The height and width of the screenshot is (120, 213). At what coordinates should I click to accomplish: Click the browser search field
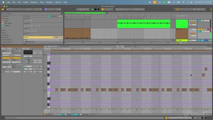[33, 13]
